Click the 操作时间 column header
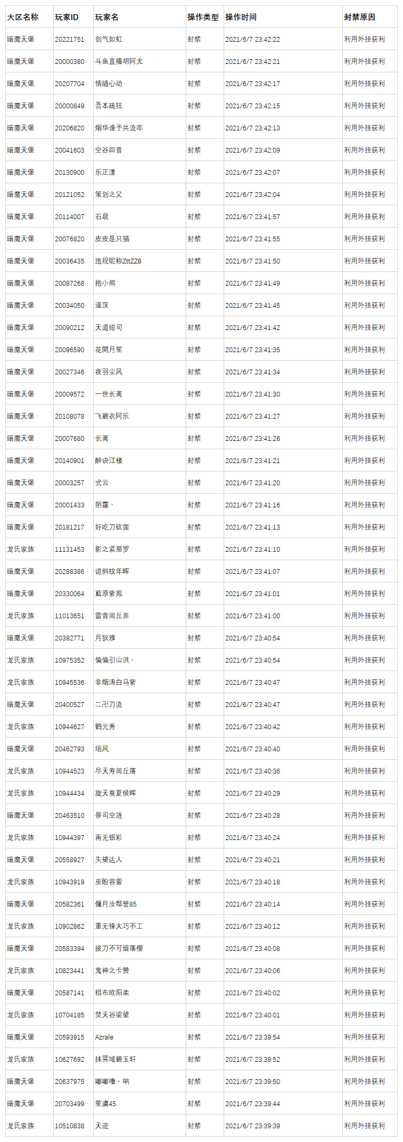403x1142 pixels. (x=241, y=17)
